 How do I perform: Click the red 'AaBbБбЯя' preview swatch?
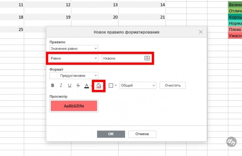click(74, 107)
